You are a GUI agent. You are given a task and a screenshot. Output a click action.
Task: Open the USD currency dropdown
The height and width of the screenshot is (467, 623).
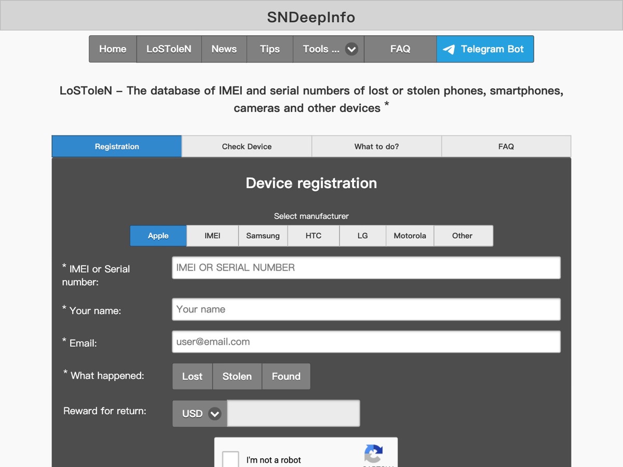(200, 414)
